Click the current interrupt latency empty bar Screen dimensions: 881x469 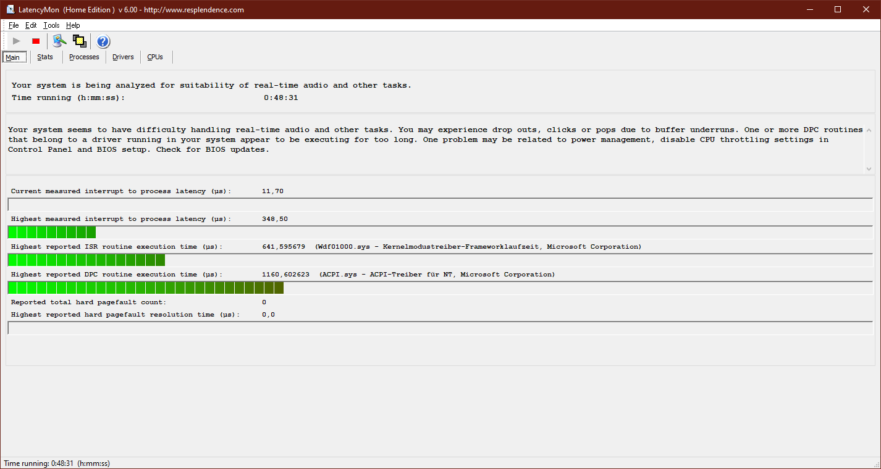pos(440,204)
